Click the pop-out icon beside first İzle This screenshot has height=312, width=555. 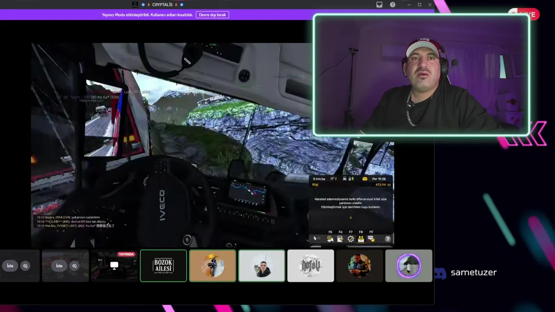[x=25, y=266]
